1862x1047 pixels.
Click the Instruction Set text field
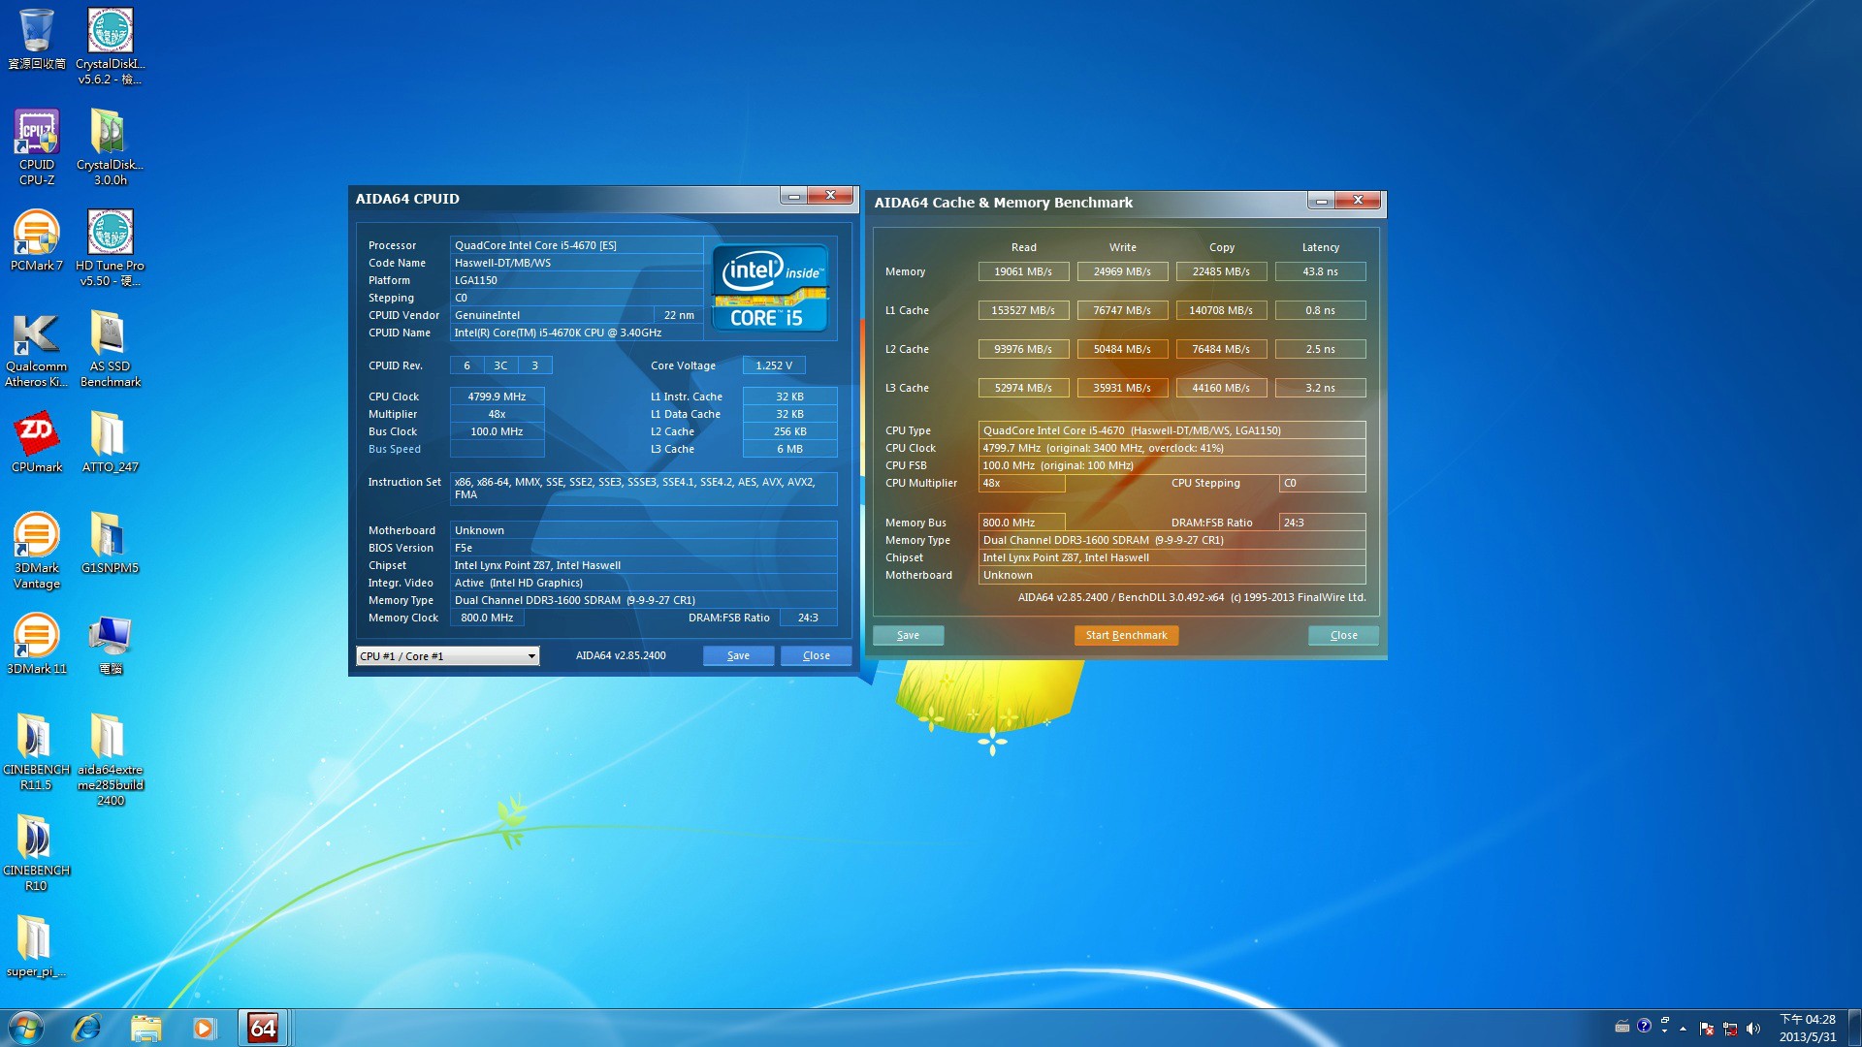643,489
